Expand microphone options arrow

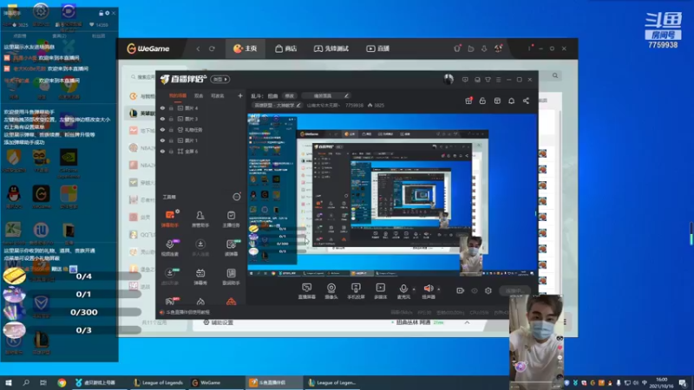[x=414, y=289]
